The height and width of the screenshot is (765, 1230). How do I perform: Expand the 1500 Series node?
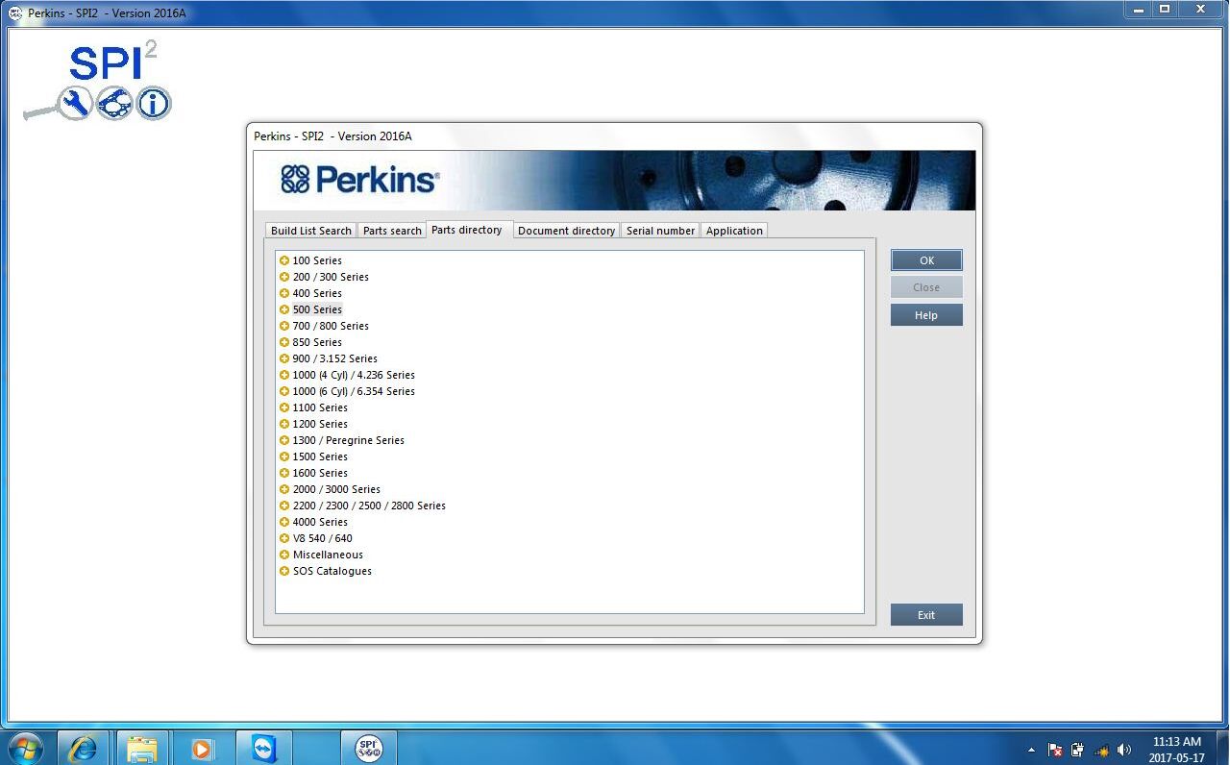tap(284, 457)
